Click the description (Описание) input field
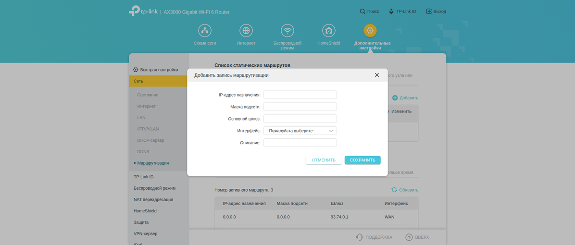The height and width of the screenshot is (245, 575). (x=300, y=143)
